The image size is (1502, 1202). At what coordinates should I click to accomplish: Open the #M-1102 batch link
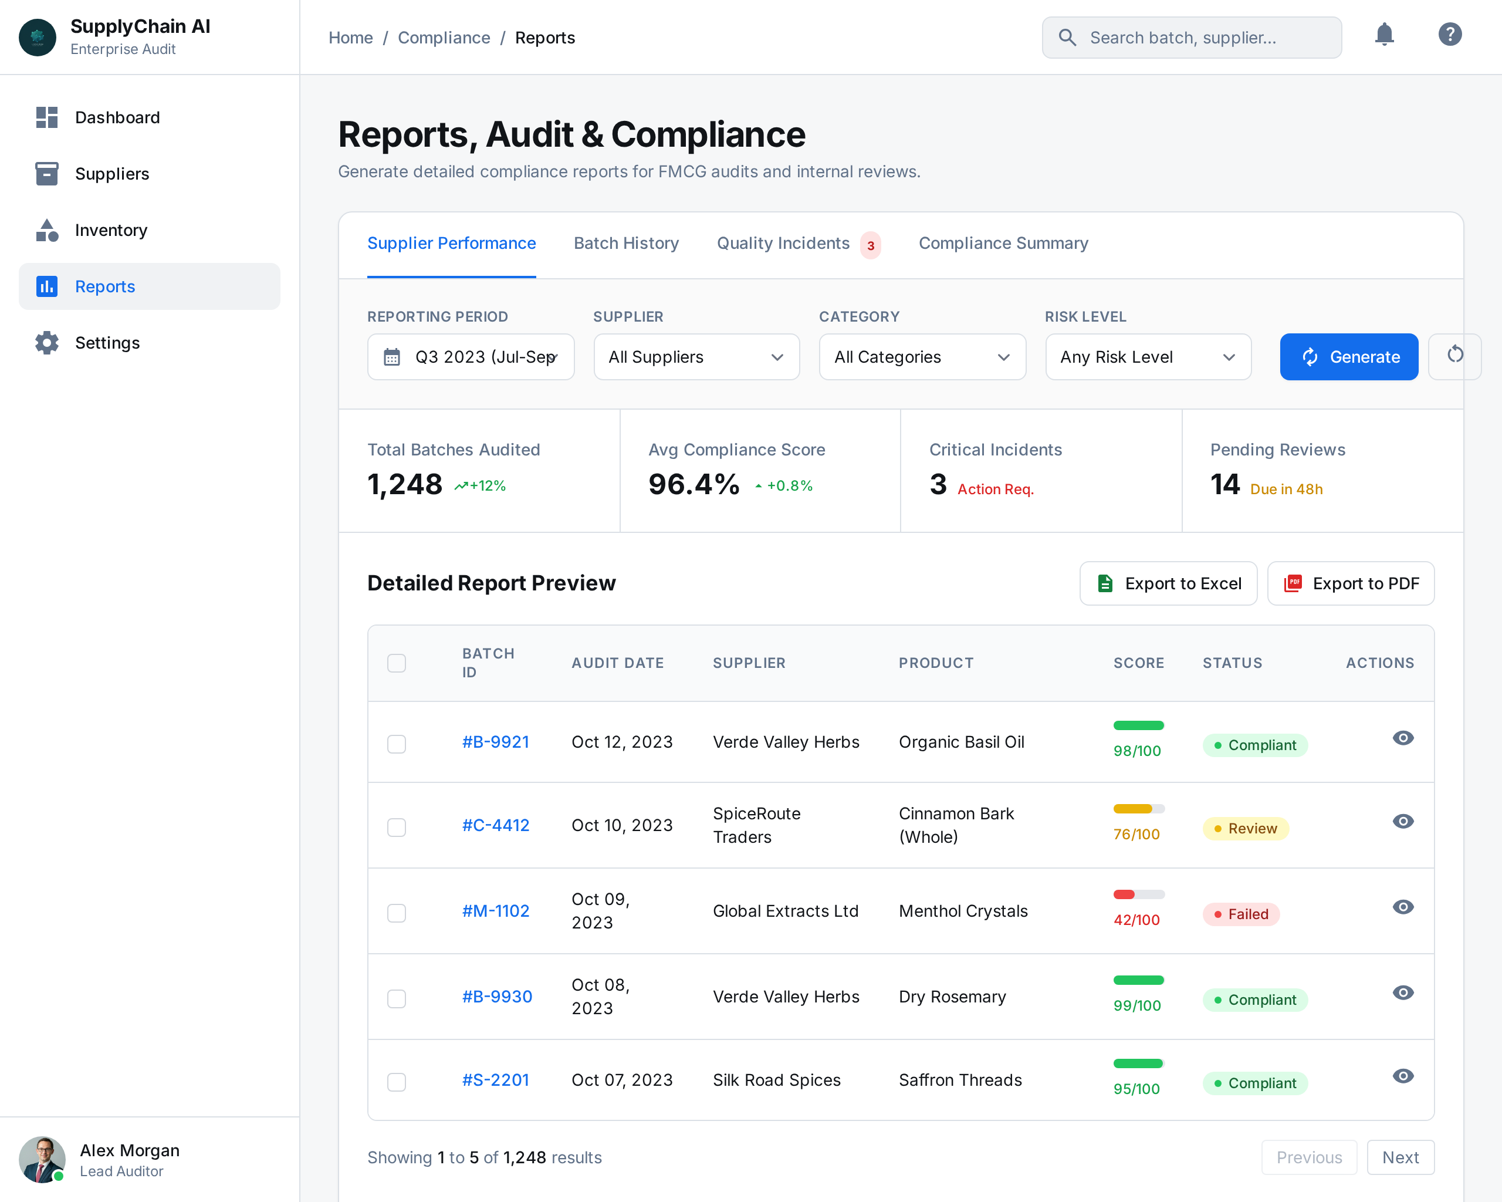click(x=496, y=911)
